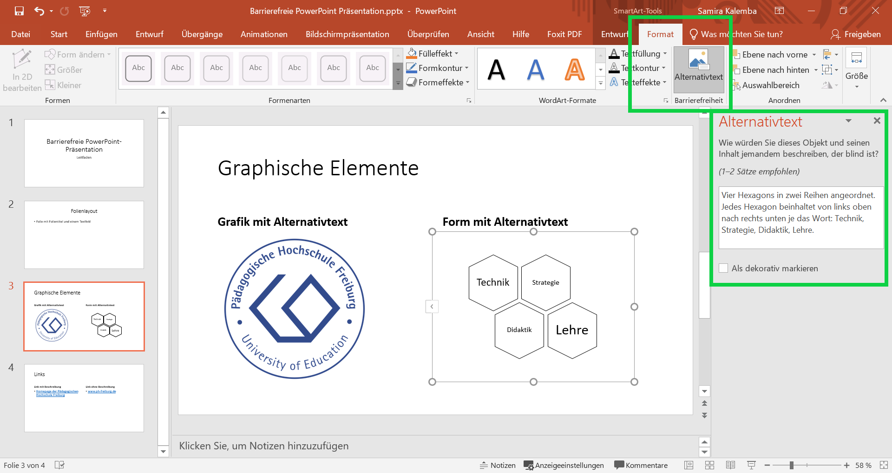Toggle the Notizen pane

[497, 465]
